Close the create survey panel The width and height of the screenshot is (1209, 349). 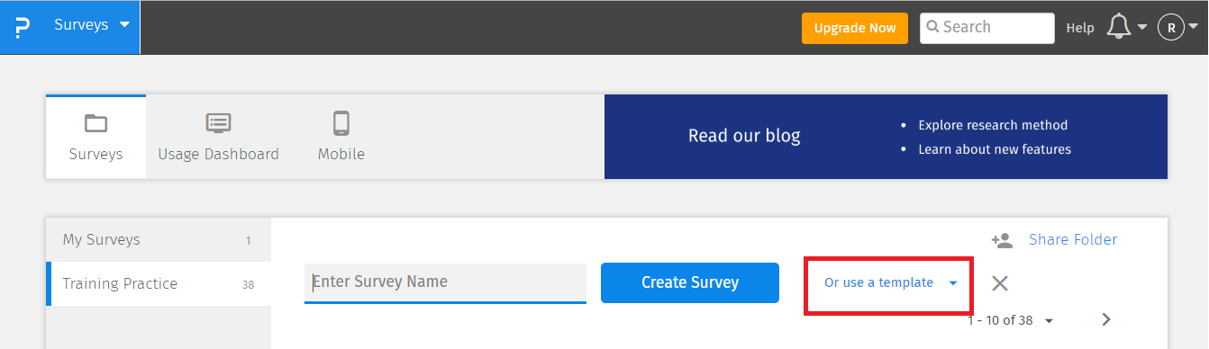tap(999, 283)
